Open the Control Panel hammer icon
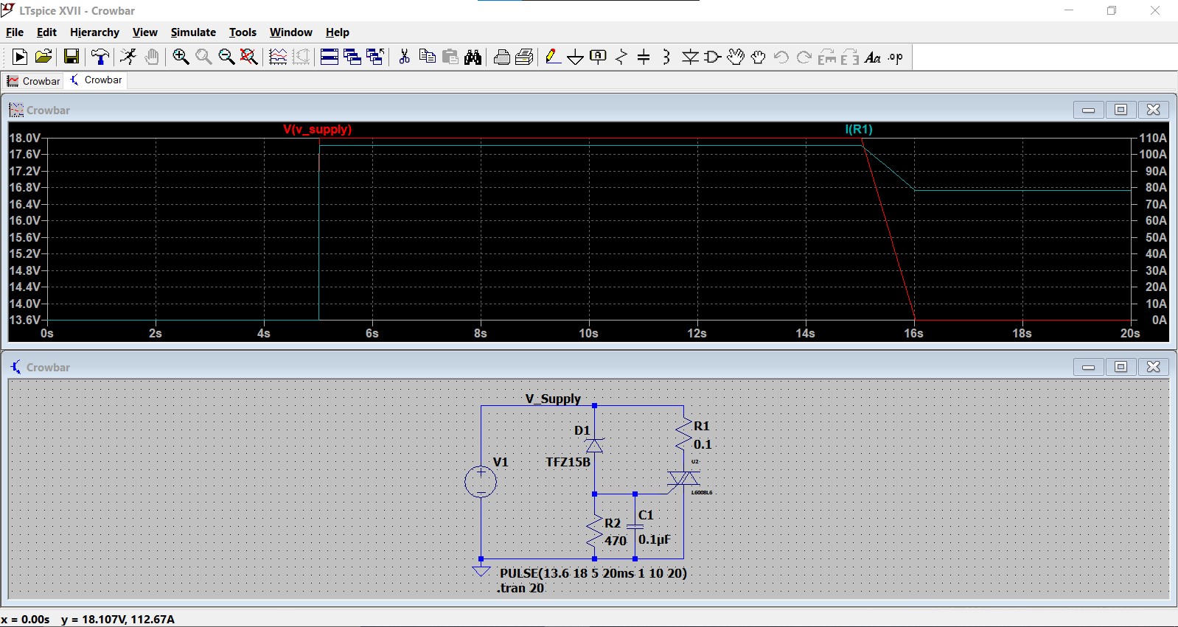1178x627 pixels. (100, 57)
